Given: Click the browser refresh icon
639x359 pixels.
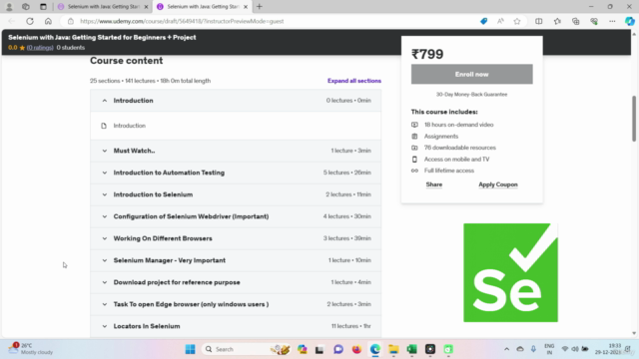Looking at the screenshot, I should coord(30,21).
